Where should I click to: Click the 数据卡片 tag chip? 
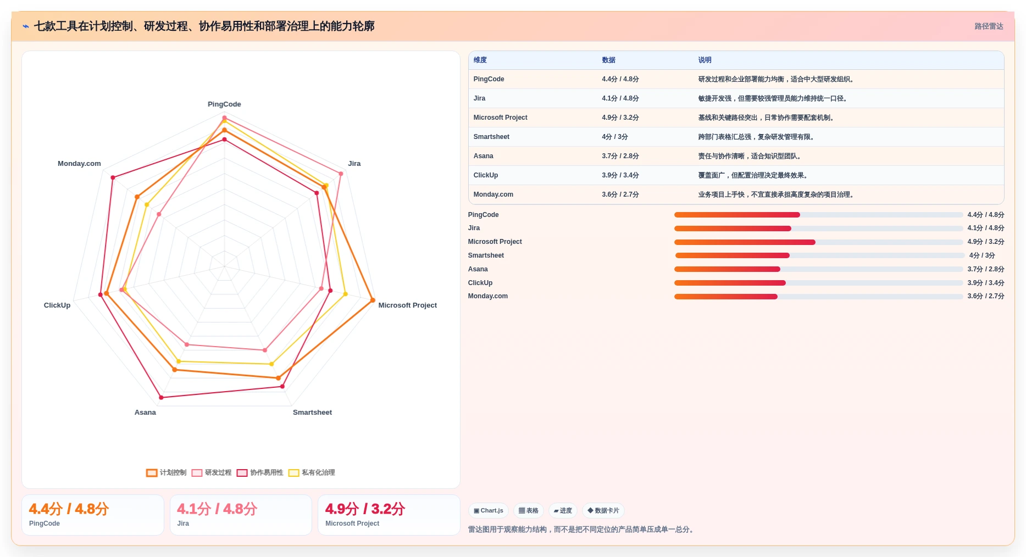pos(603,511)
